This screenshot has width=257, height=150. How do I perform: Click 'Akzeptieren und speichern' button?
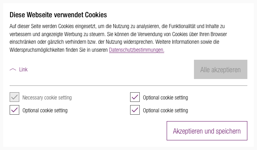[x=207, y=131]
